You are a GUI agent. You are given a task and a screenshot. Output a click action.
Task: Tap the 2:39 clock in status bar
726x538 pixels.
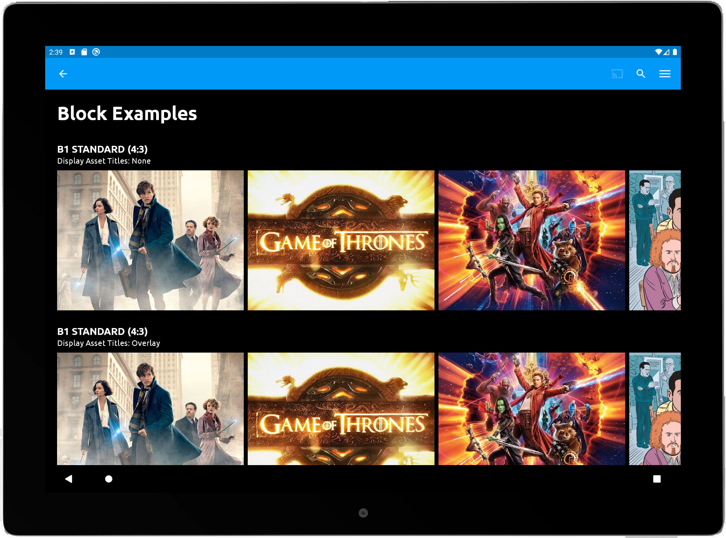pyautogui.click(x=56, y=52)
